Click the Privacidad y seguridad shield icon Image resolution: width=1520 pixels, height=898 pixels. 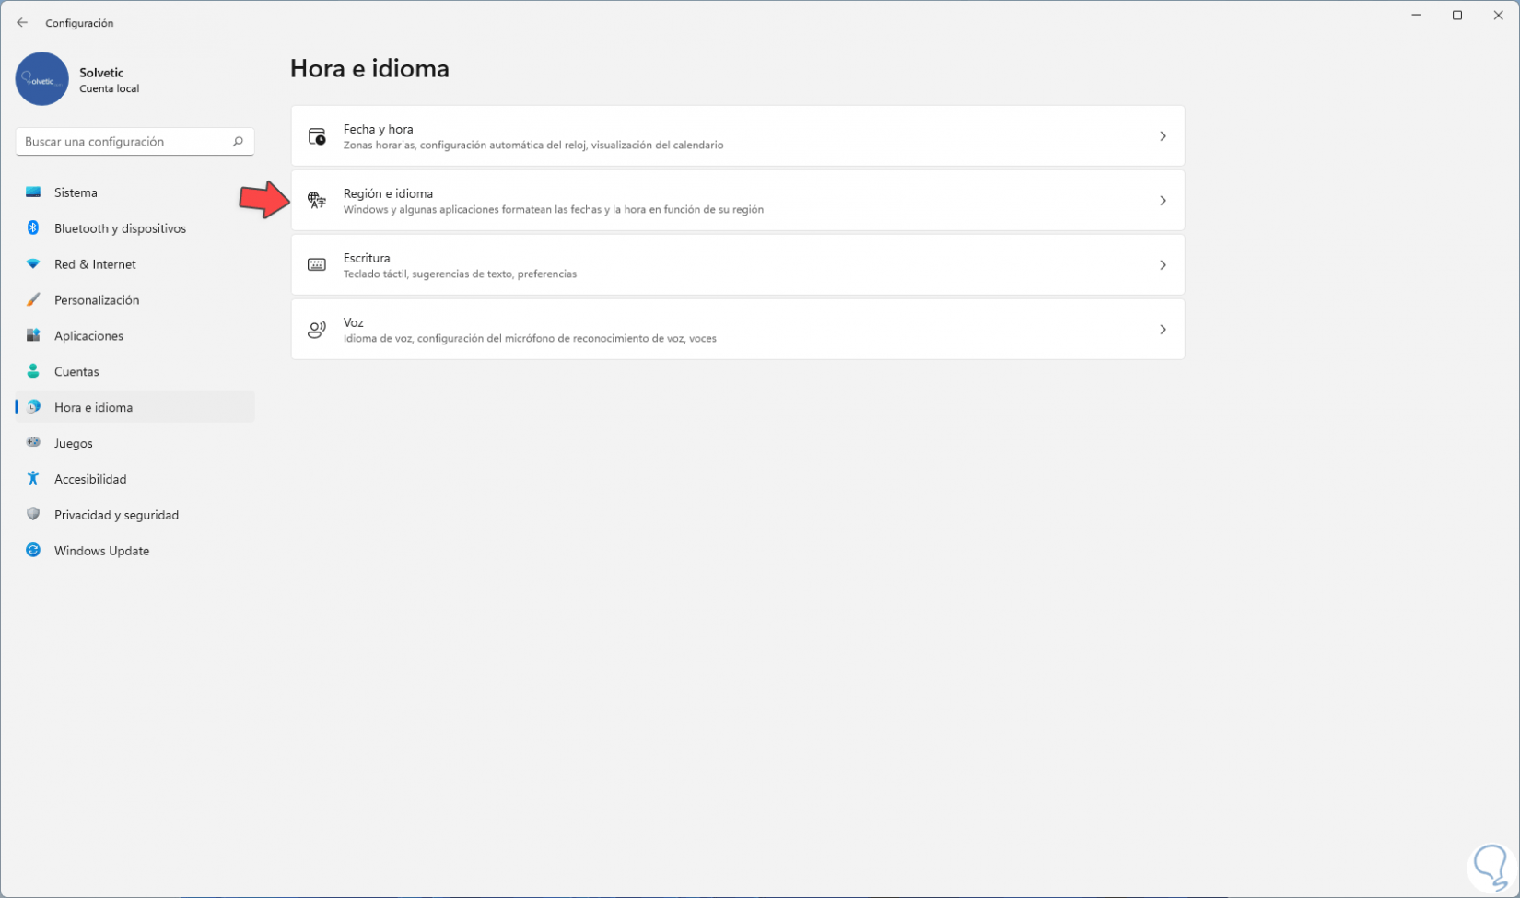(33, 515)
